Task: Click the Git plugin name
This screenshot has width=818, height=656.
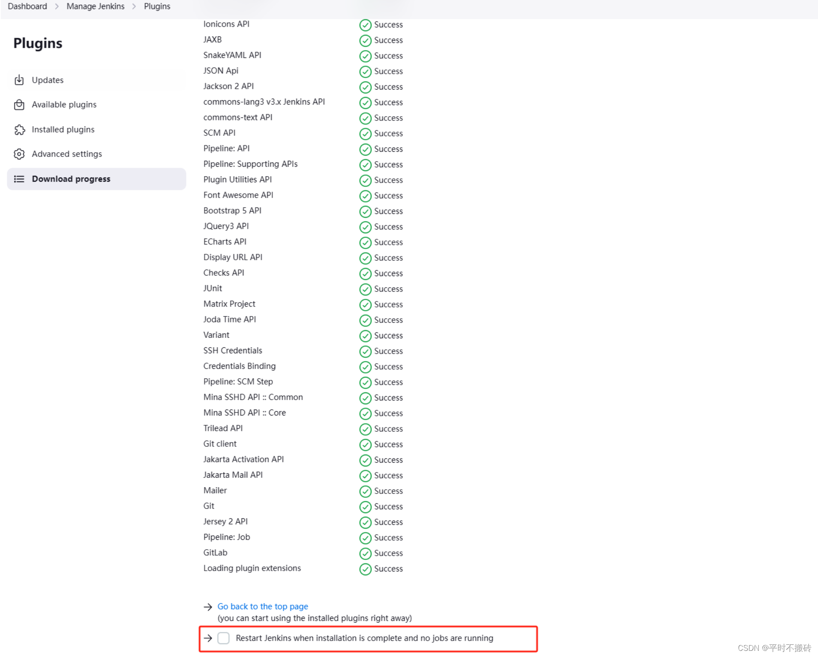Action: 209,506
